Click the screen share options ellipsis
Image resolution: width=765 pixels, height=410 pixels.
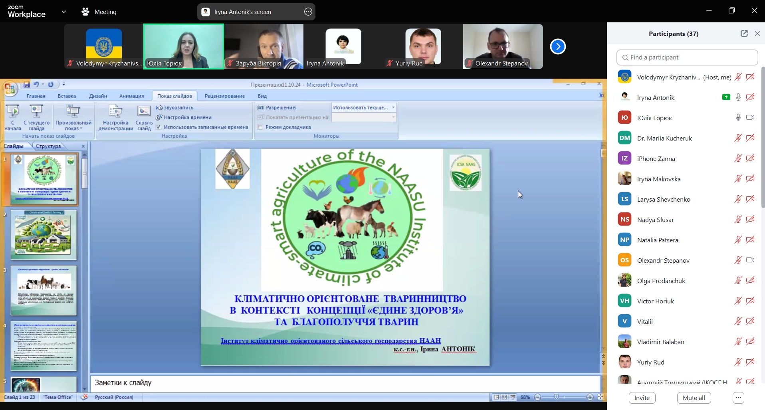(x=308, y=12)
